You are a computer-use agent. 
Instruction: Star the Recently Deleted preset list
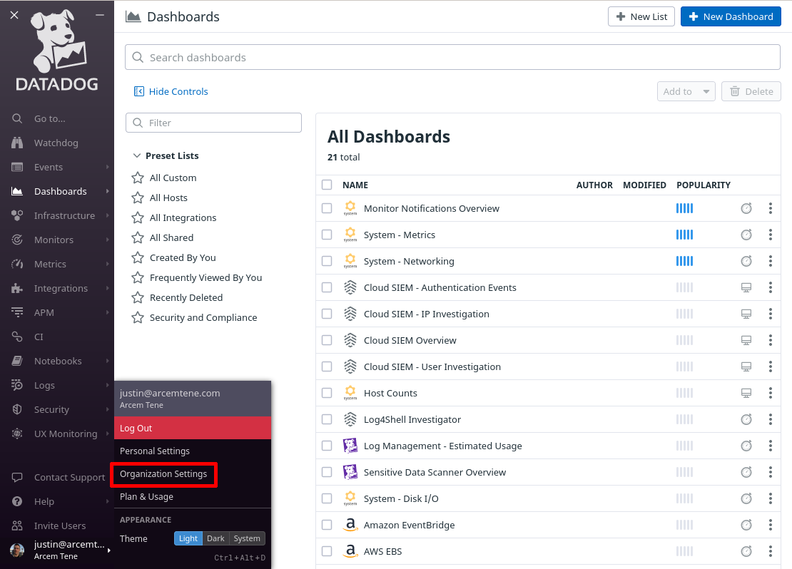(x=138, y=297)
